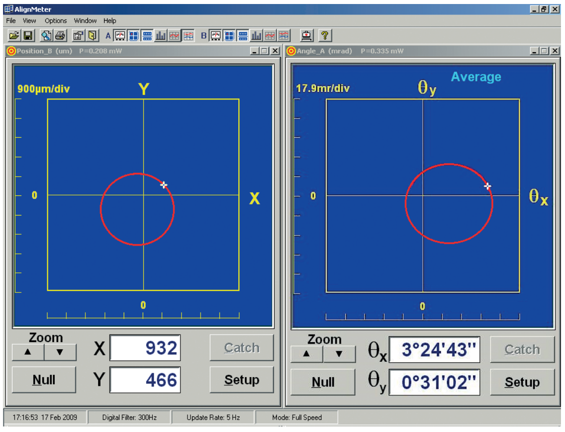Maximize the Angle_A child window

(x=544, y=51)
